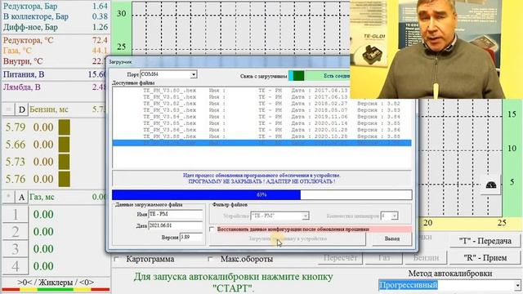
Task: Select file TE_PM_V3.82_.hex in list
Action: [261, 104]
